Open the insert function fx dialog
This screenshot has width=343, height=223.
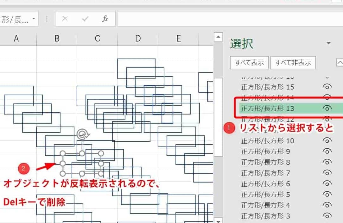point(105,19)
